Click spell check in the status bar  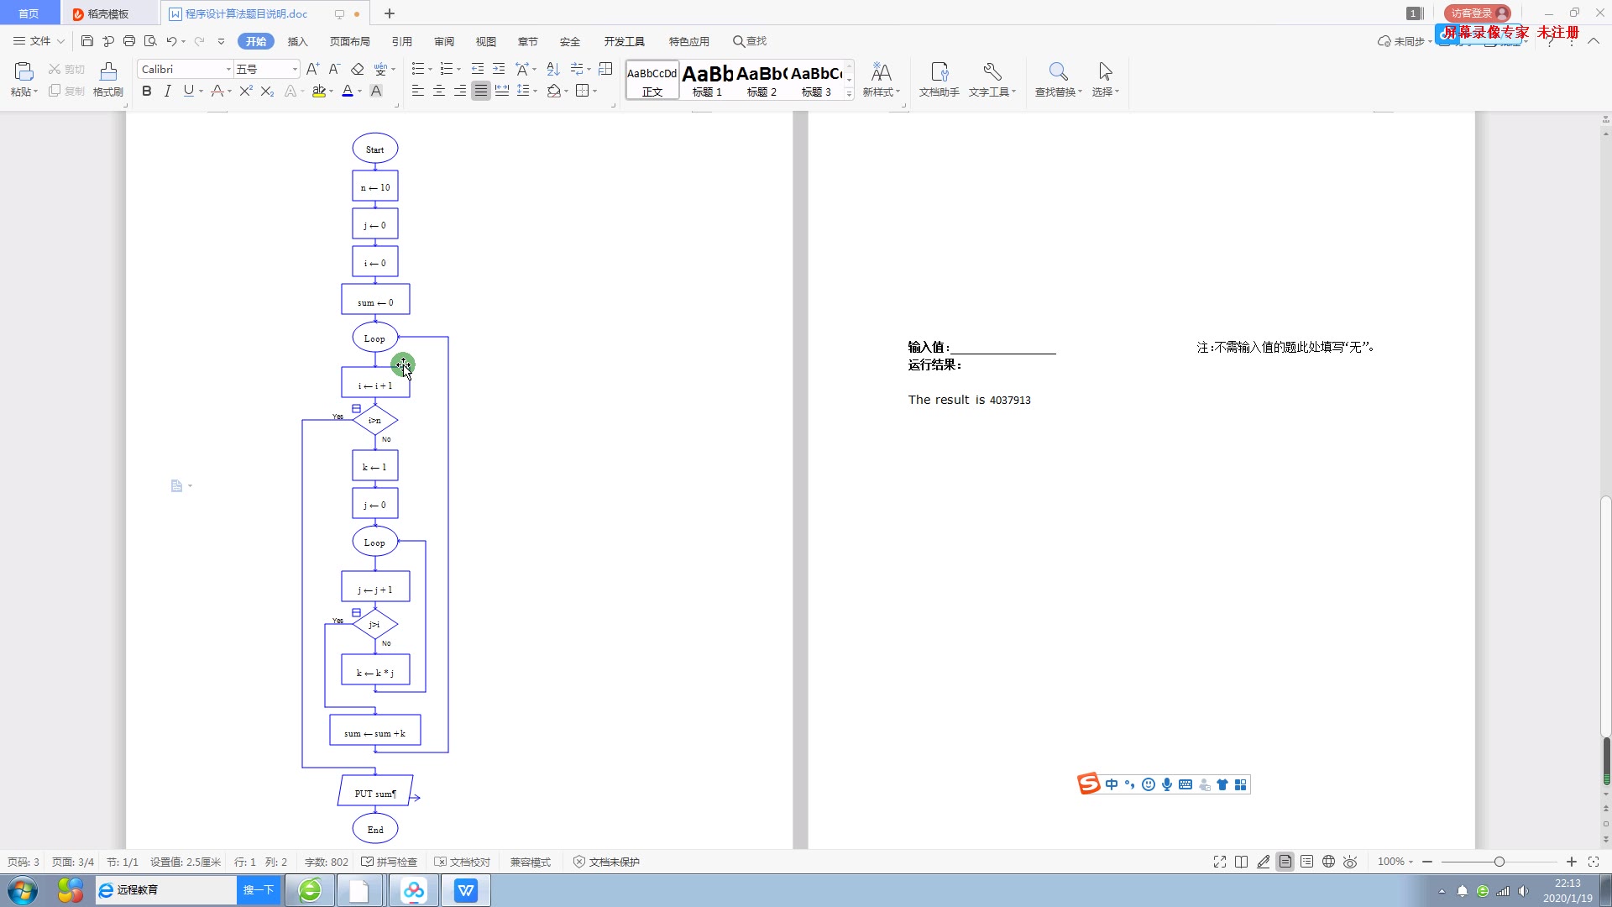389,862
